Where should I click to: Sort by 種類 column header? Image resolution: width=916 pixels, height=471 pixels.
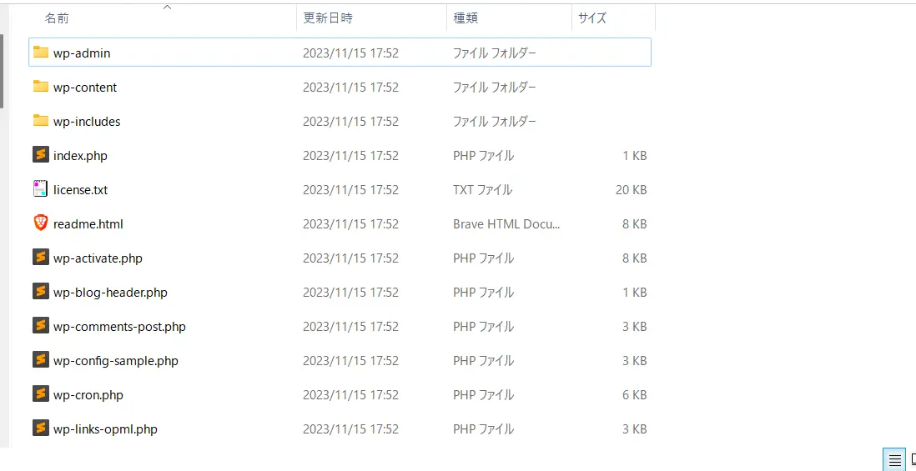[x=465, y=18]
